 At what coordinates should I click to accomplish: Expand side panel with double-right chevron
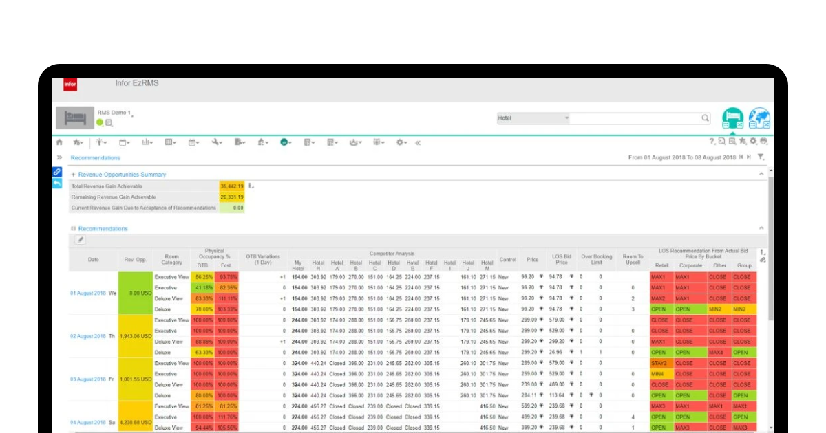click(59, 157)
